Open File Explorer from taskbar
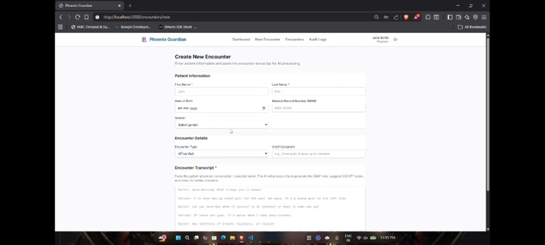The image size is (545, 245). coord(233,238)
